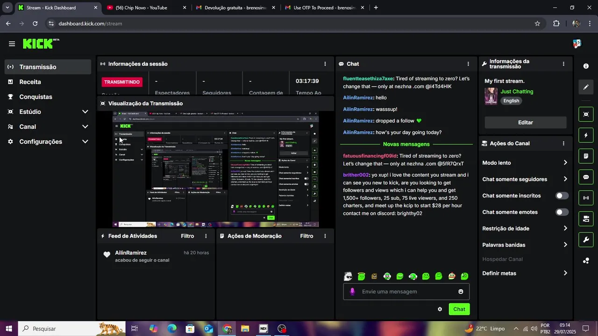Open Modo lento options
Screen dimensions: 598x336
click(525, 163)
